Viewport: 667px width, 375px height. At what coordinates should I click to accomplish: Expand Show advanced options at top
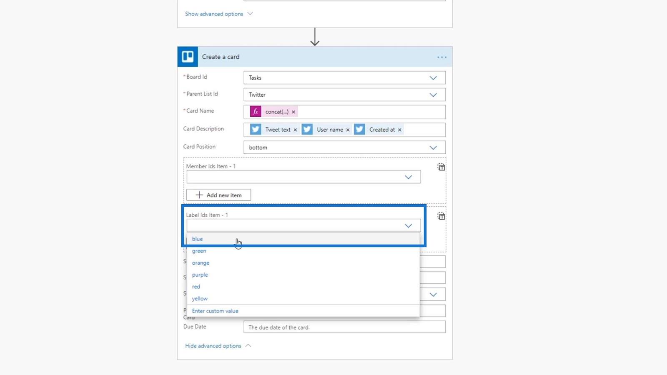point(219,14)
